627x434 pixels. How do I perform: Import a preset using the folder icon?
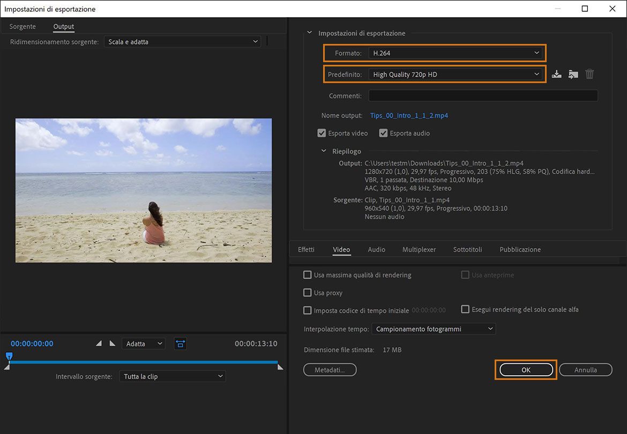click(573, 73)
